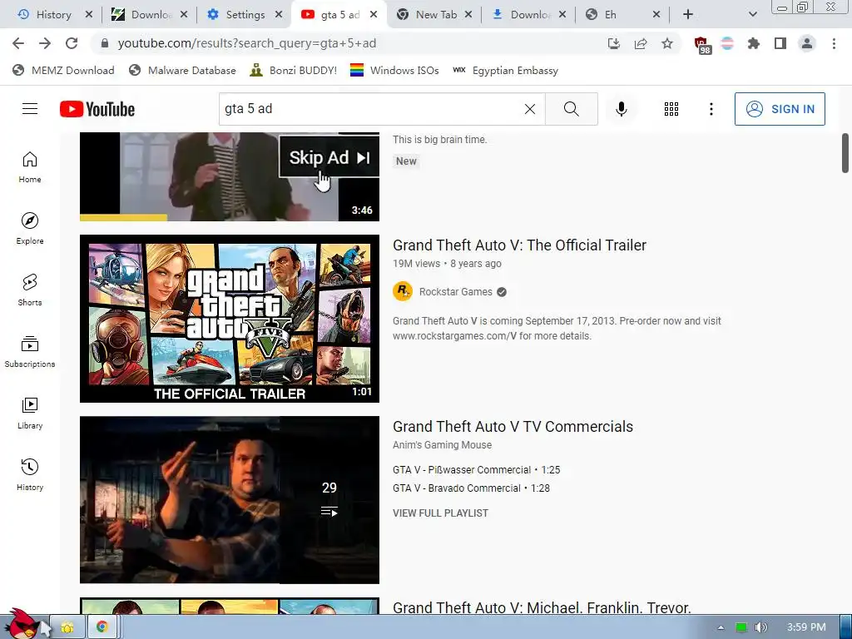Open the new tab plus button
Screen dimensions: 852x639
point(688,15)
